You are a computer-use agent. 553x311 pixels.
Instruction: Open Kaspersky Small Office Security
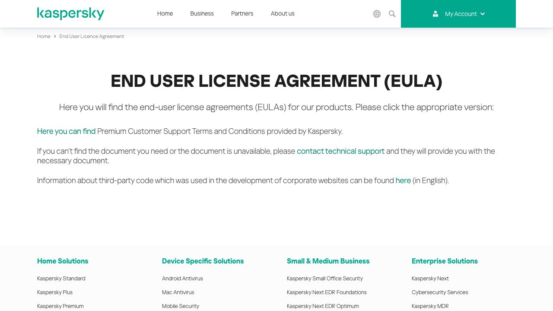(325, 279)
